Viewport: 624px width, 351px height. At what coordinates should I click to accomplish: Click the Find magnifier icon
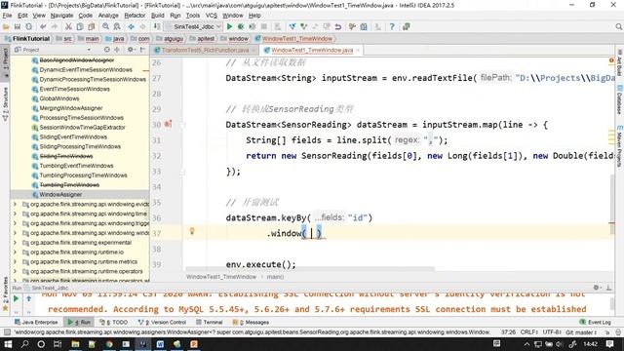[x=105, y=26]
